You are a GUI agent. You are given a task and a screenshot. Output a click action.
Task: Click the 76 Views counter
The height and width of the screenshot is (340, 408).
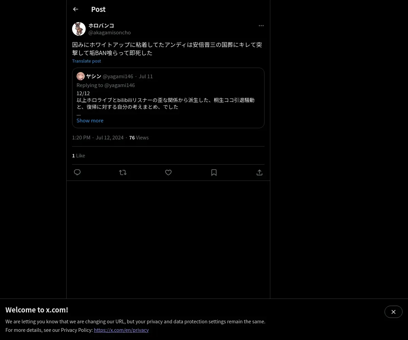click(x=139, y=137)
